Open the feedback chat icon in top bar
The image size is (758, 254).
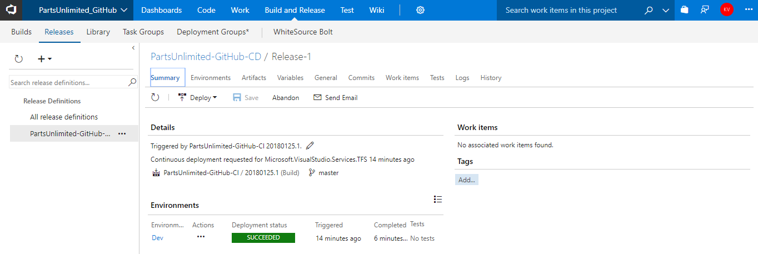click(705, 10)
